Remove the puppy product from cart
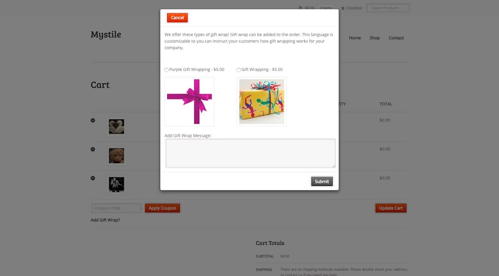 93,149
